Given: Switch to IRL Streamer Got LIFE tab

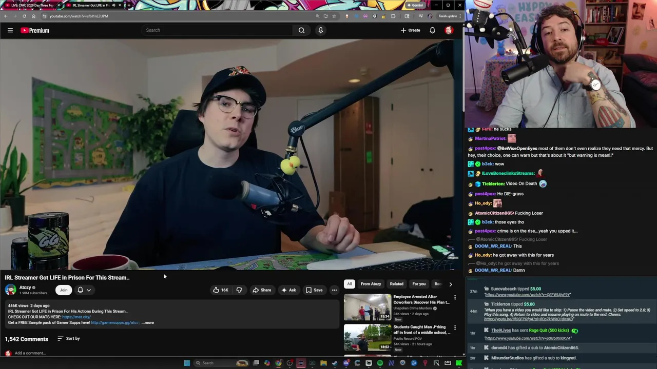Looking at the screenshot, I should point(91,5).
